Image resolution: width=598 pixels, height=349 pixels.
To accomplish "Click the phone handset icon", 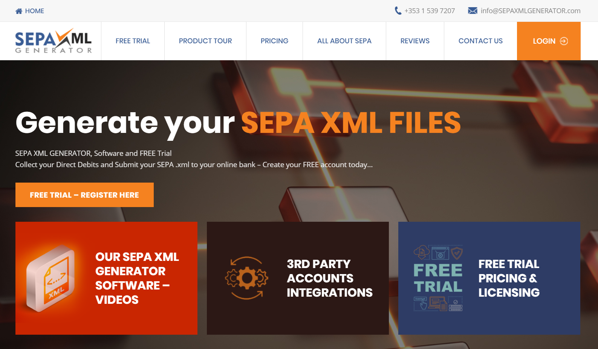I will 398,11.
